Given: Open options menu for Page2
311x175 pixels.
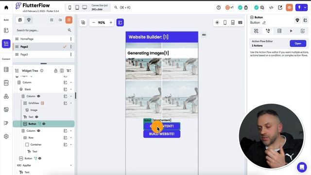Looking at the screenshot, I should pyautogui.click(x=71, y=47).
